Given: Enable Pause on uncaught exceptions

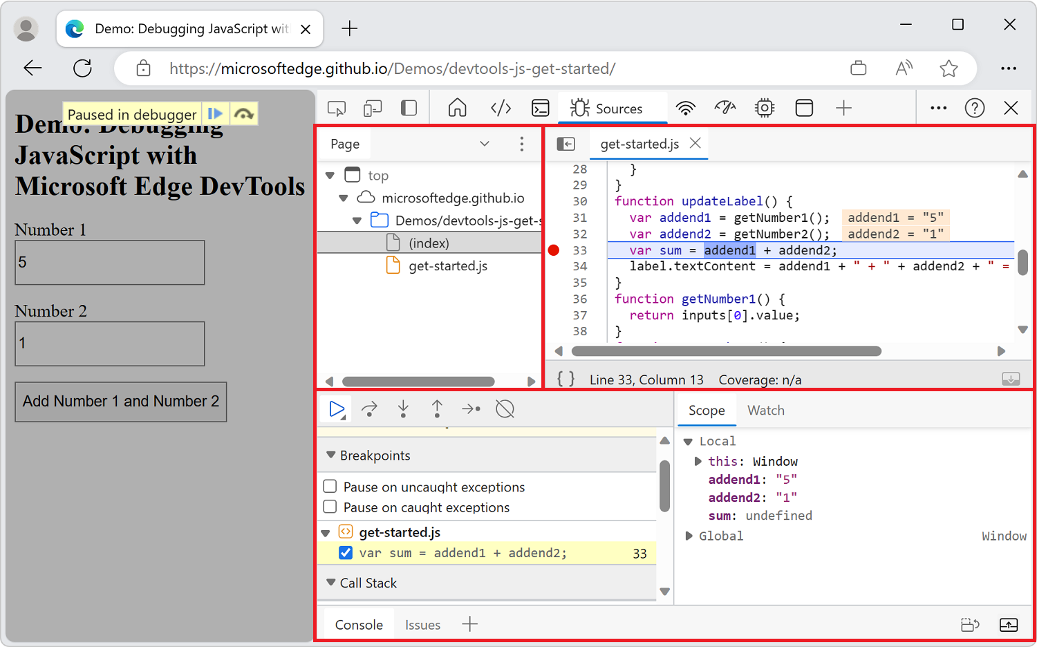Looking at the screenshot, I should (x=330, y=486).
